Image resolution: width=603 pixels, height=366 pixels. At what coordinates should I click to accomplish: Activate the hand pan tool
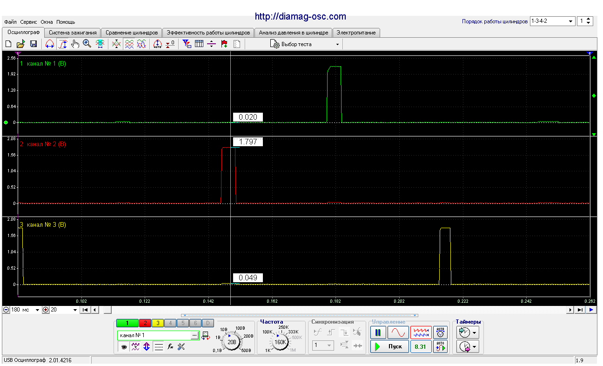coord(75,44)
